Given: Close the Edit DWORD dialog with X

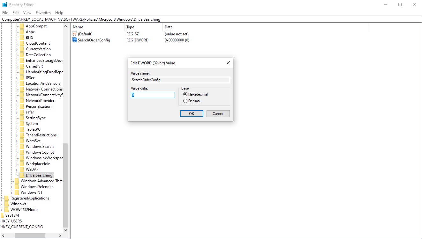Looking at the screenshot, I should (228, 63).
